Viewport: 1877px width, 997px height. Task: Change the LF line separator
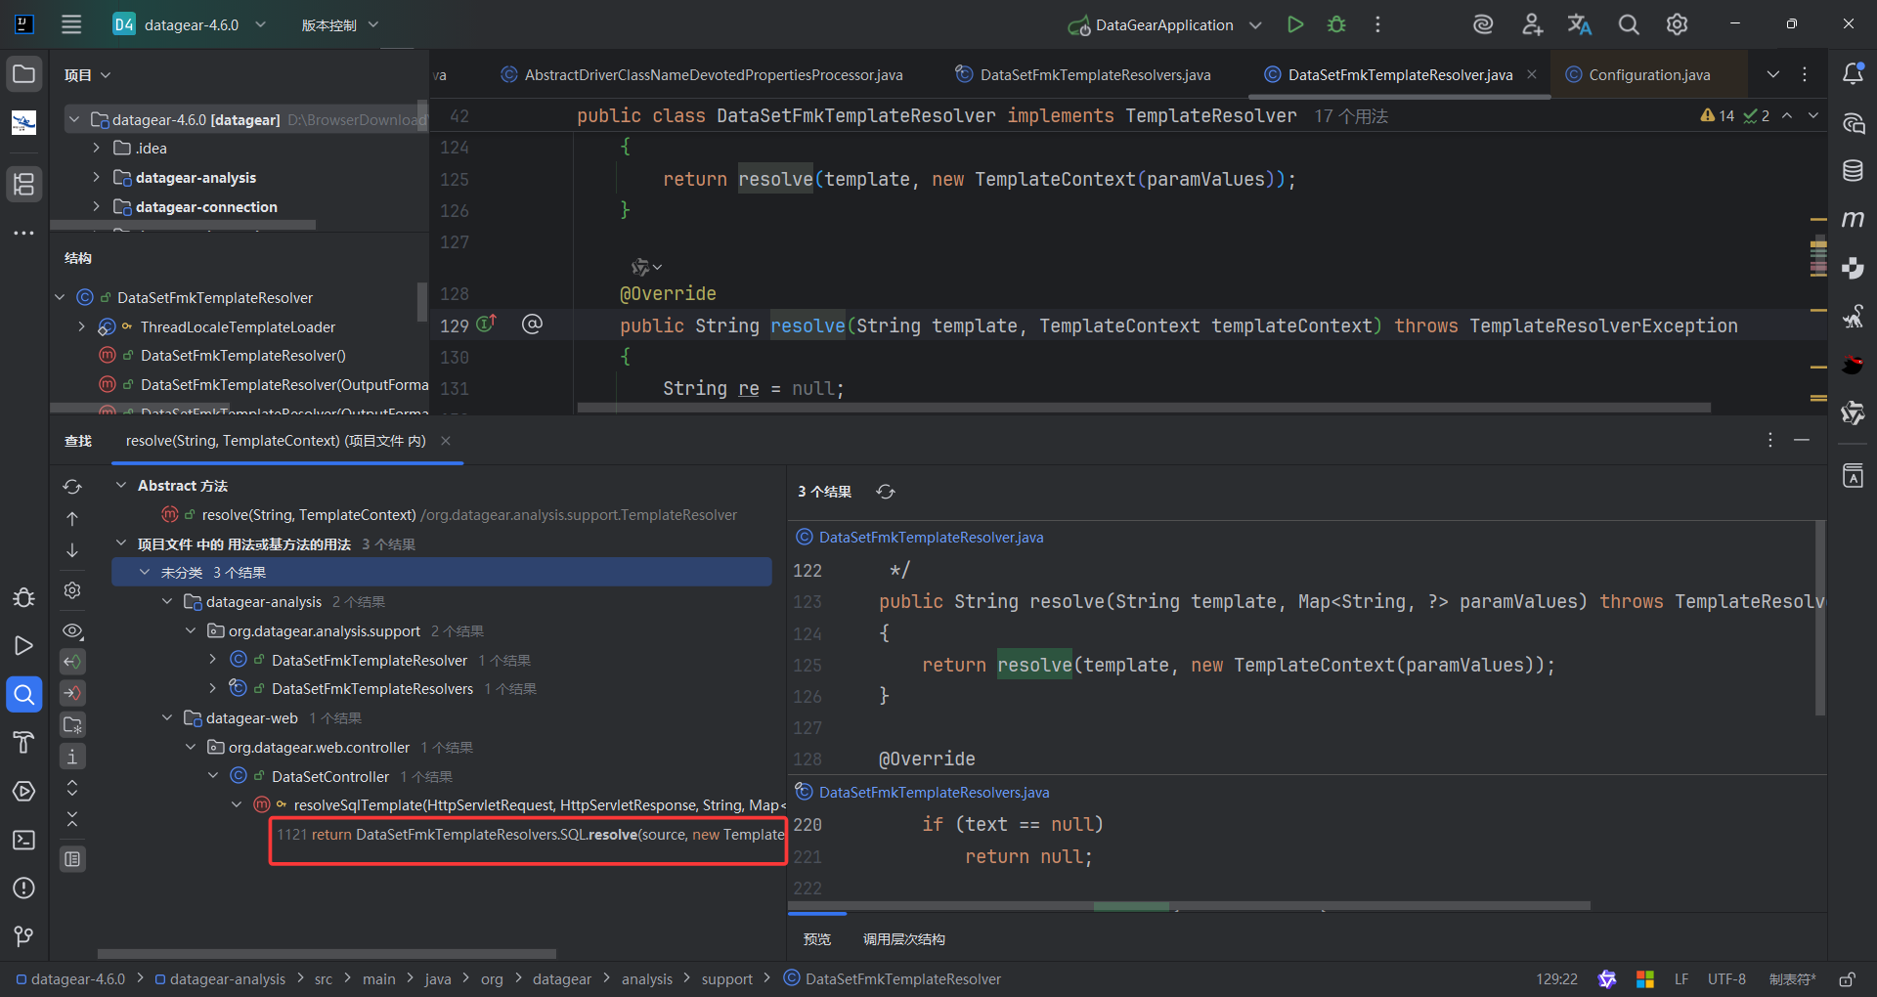(x=1681, y=978)
